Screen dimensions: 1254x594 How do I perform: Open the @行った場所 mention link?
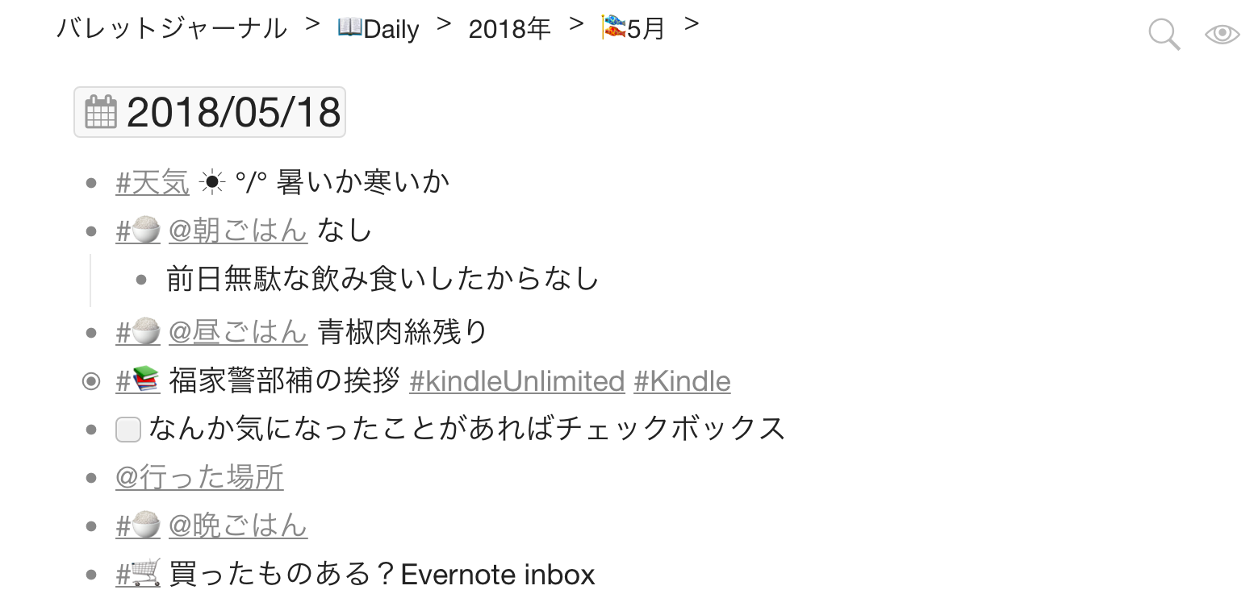199,477
